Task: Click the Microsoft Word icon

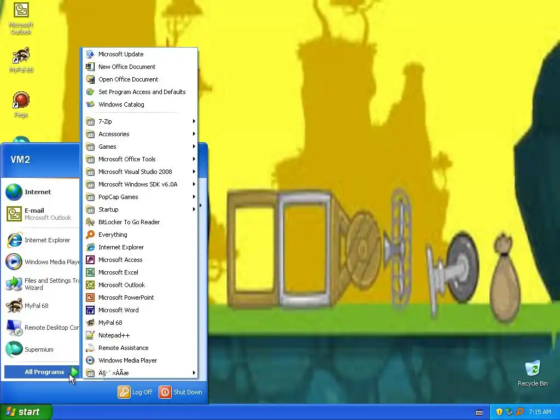Action: point(90,310)
